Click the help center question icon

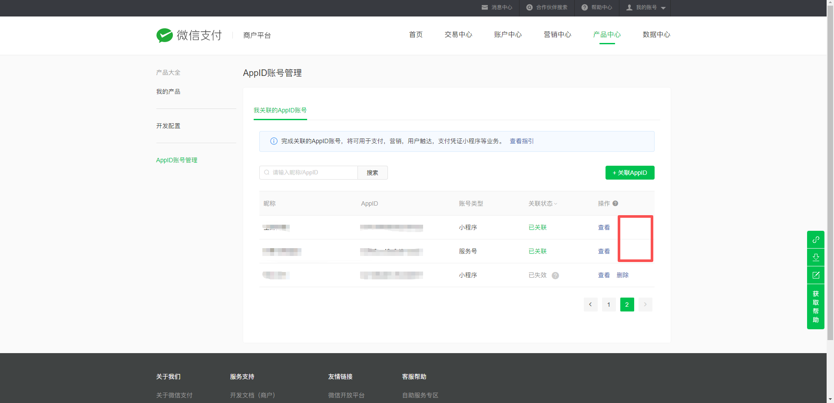(585, 7)
